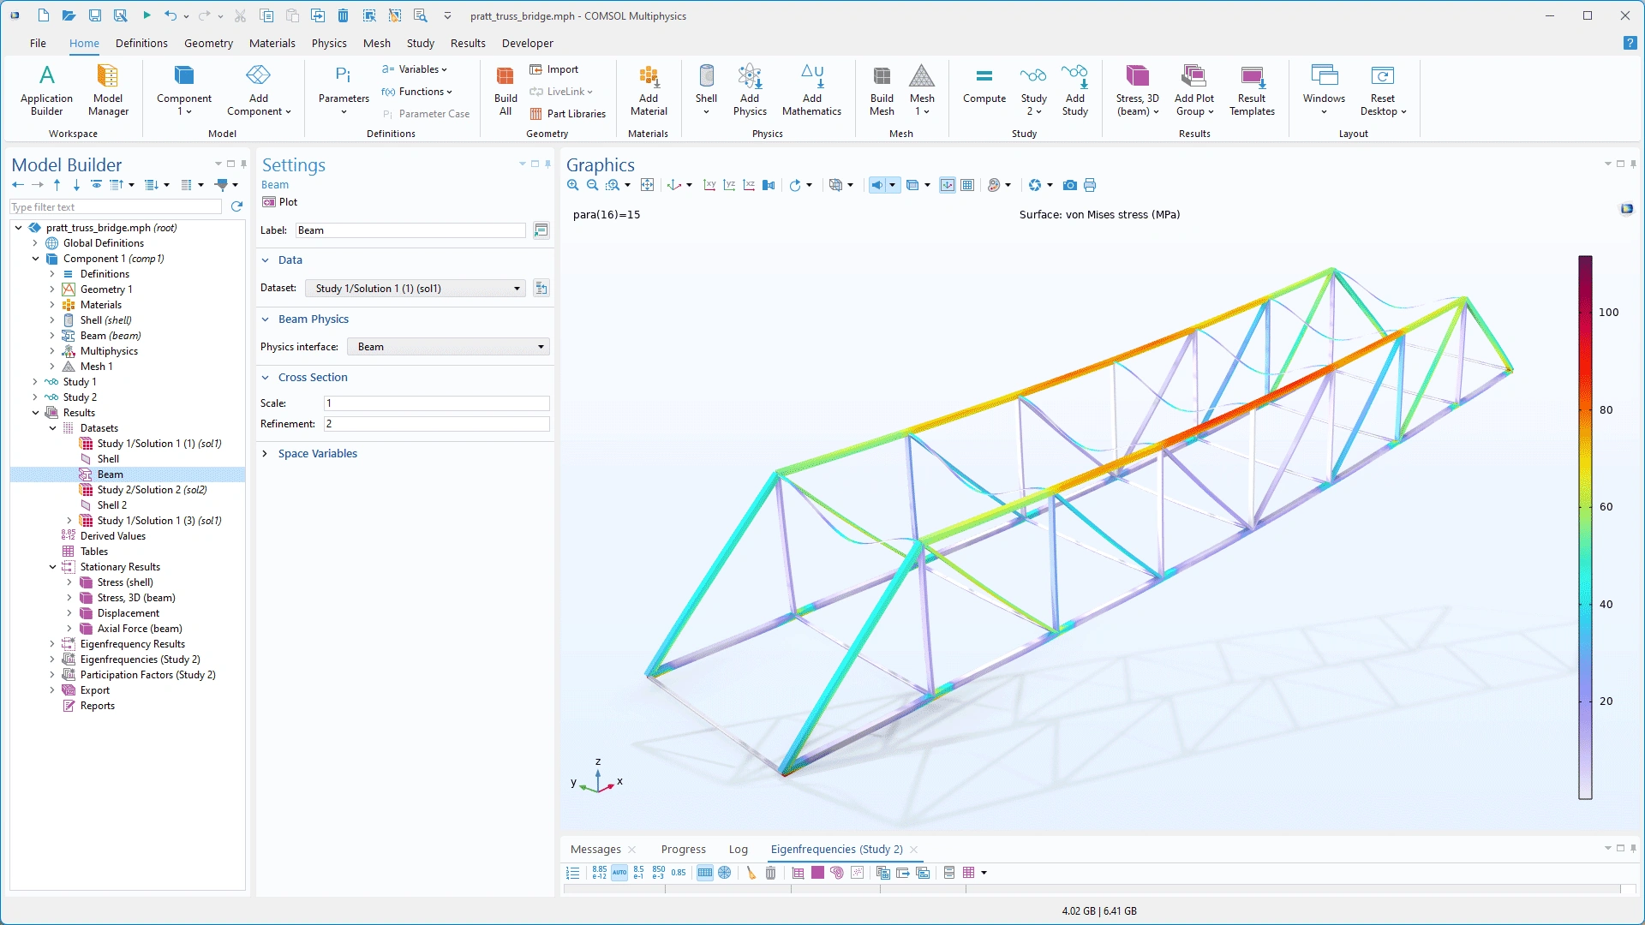The width and height of the screenshot is (1645, 925).
Task: Click the von Mises stress color legend
Action: coord(1585,527)
